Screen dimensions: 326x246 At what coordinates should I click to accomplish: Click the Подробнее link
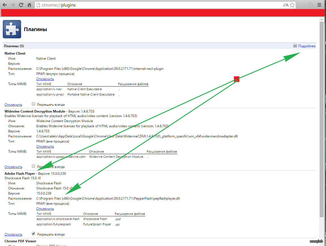point(307,46)
